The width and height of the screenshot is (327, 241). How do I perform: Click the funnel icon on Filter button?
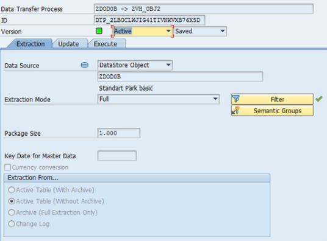click(236, 99)
